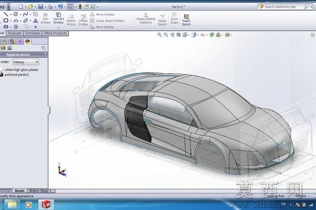Click Offset Entities tool
This screenshot has width=316, height=210.
point(83,20)
